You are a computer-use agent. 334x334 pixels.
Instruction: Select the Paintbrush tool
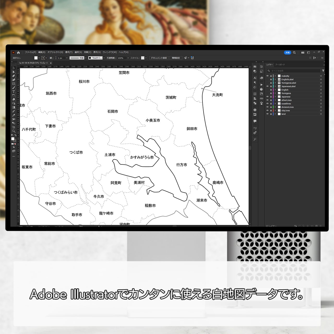(14, 88)
